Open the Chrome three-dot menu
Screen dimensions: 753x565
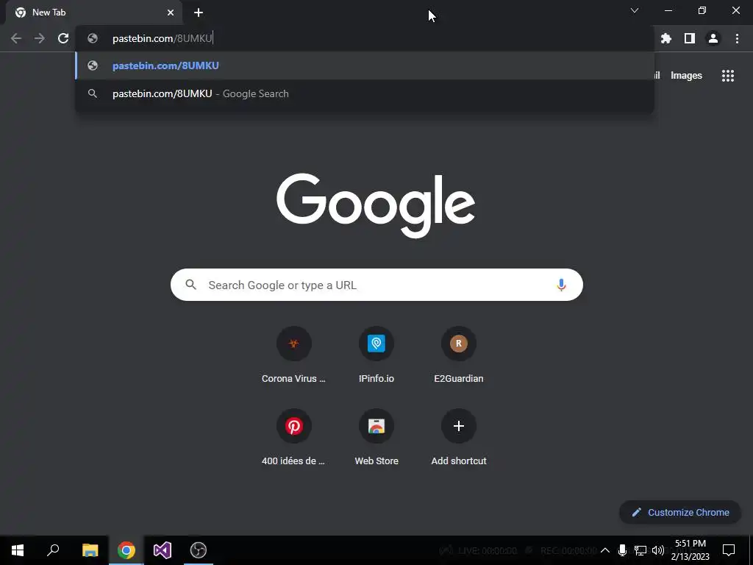click(737, 38)
